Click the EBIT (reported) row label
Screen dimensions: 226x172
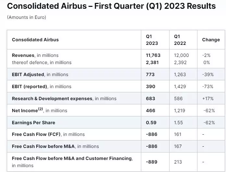point(41,86)
